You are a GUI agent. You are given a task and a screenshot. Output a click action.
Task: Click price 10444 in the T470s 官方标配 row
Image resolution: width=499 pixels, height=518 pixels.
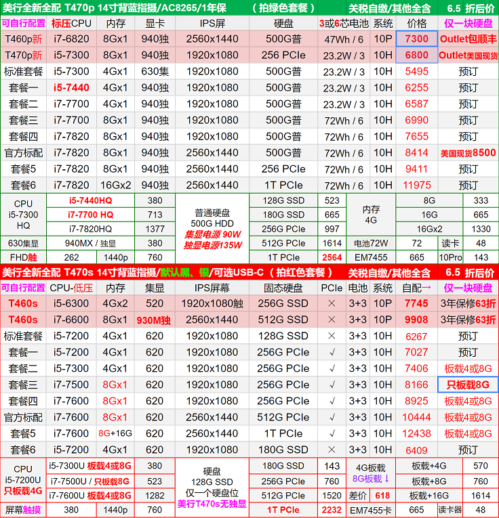(417, 417)
